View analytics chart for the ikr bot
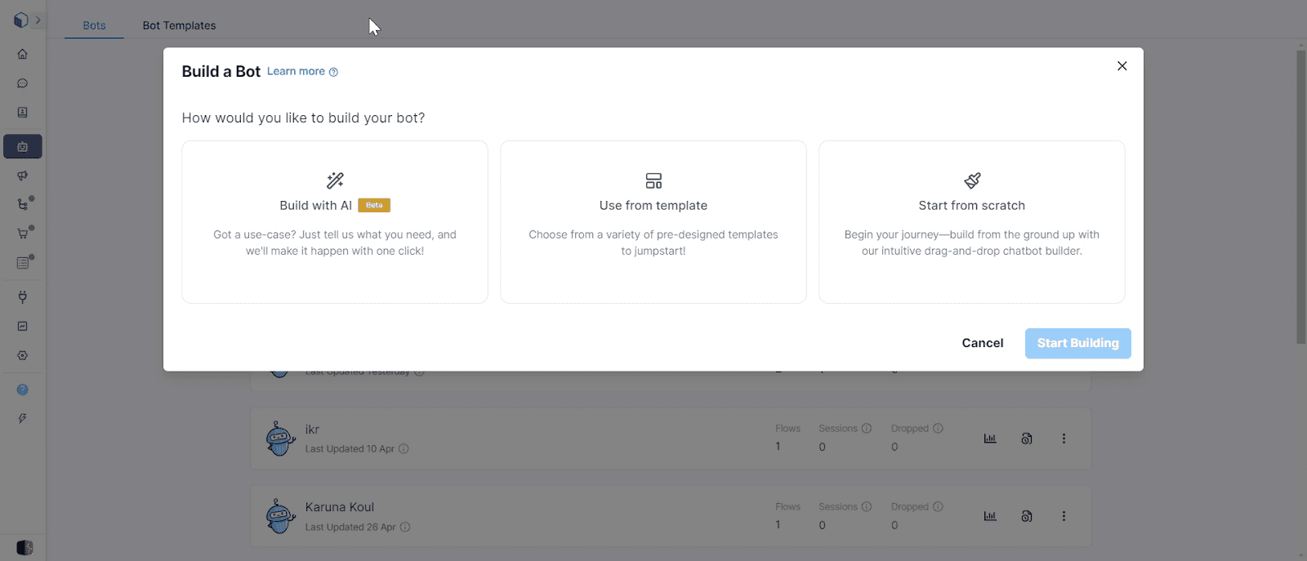 pyautogui.click(x=990, y=439)
